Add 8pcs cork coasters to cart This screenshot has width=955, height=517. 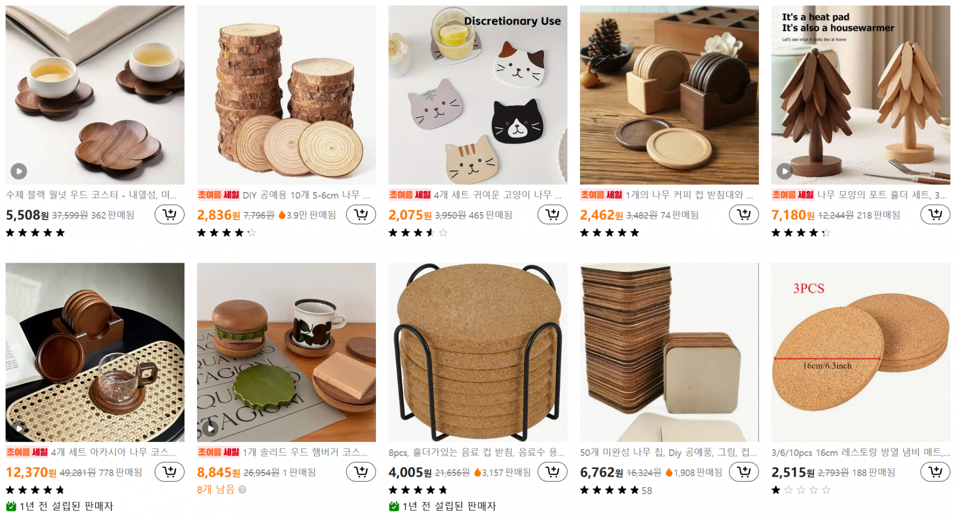(x=553, y=472)
